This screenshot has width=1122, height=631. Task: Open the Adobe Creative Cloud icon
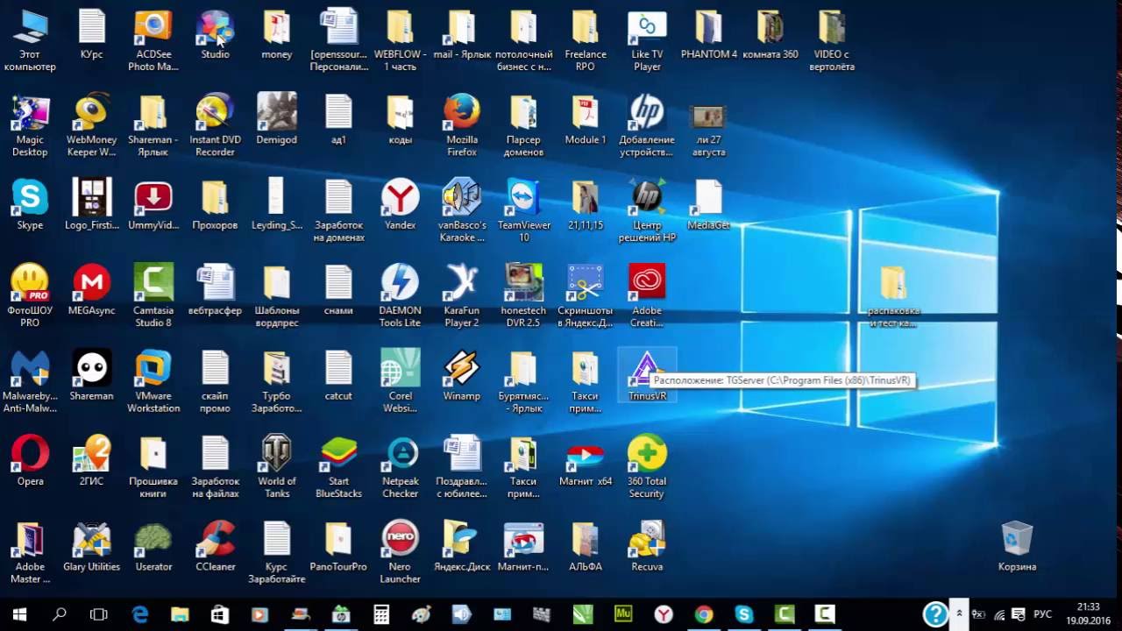point(647,296)
